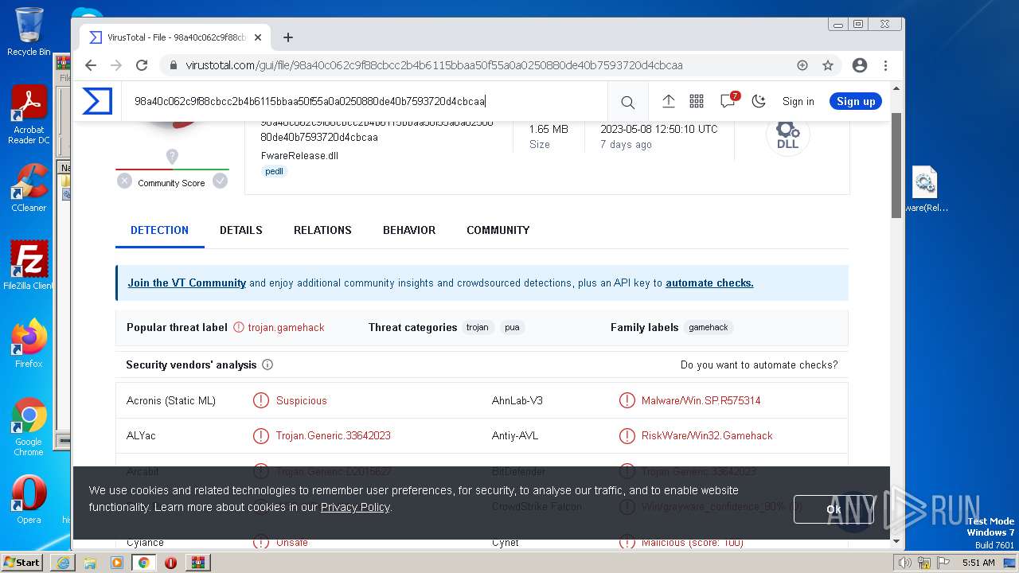Open Chrome three-dot menu

[885, 65]
